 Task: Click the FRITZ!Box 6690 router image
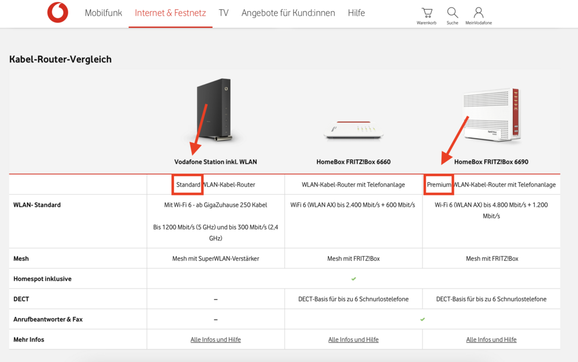tap(491, 114)
